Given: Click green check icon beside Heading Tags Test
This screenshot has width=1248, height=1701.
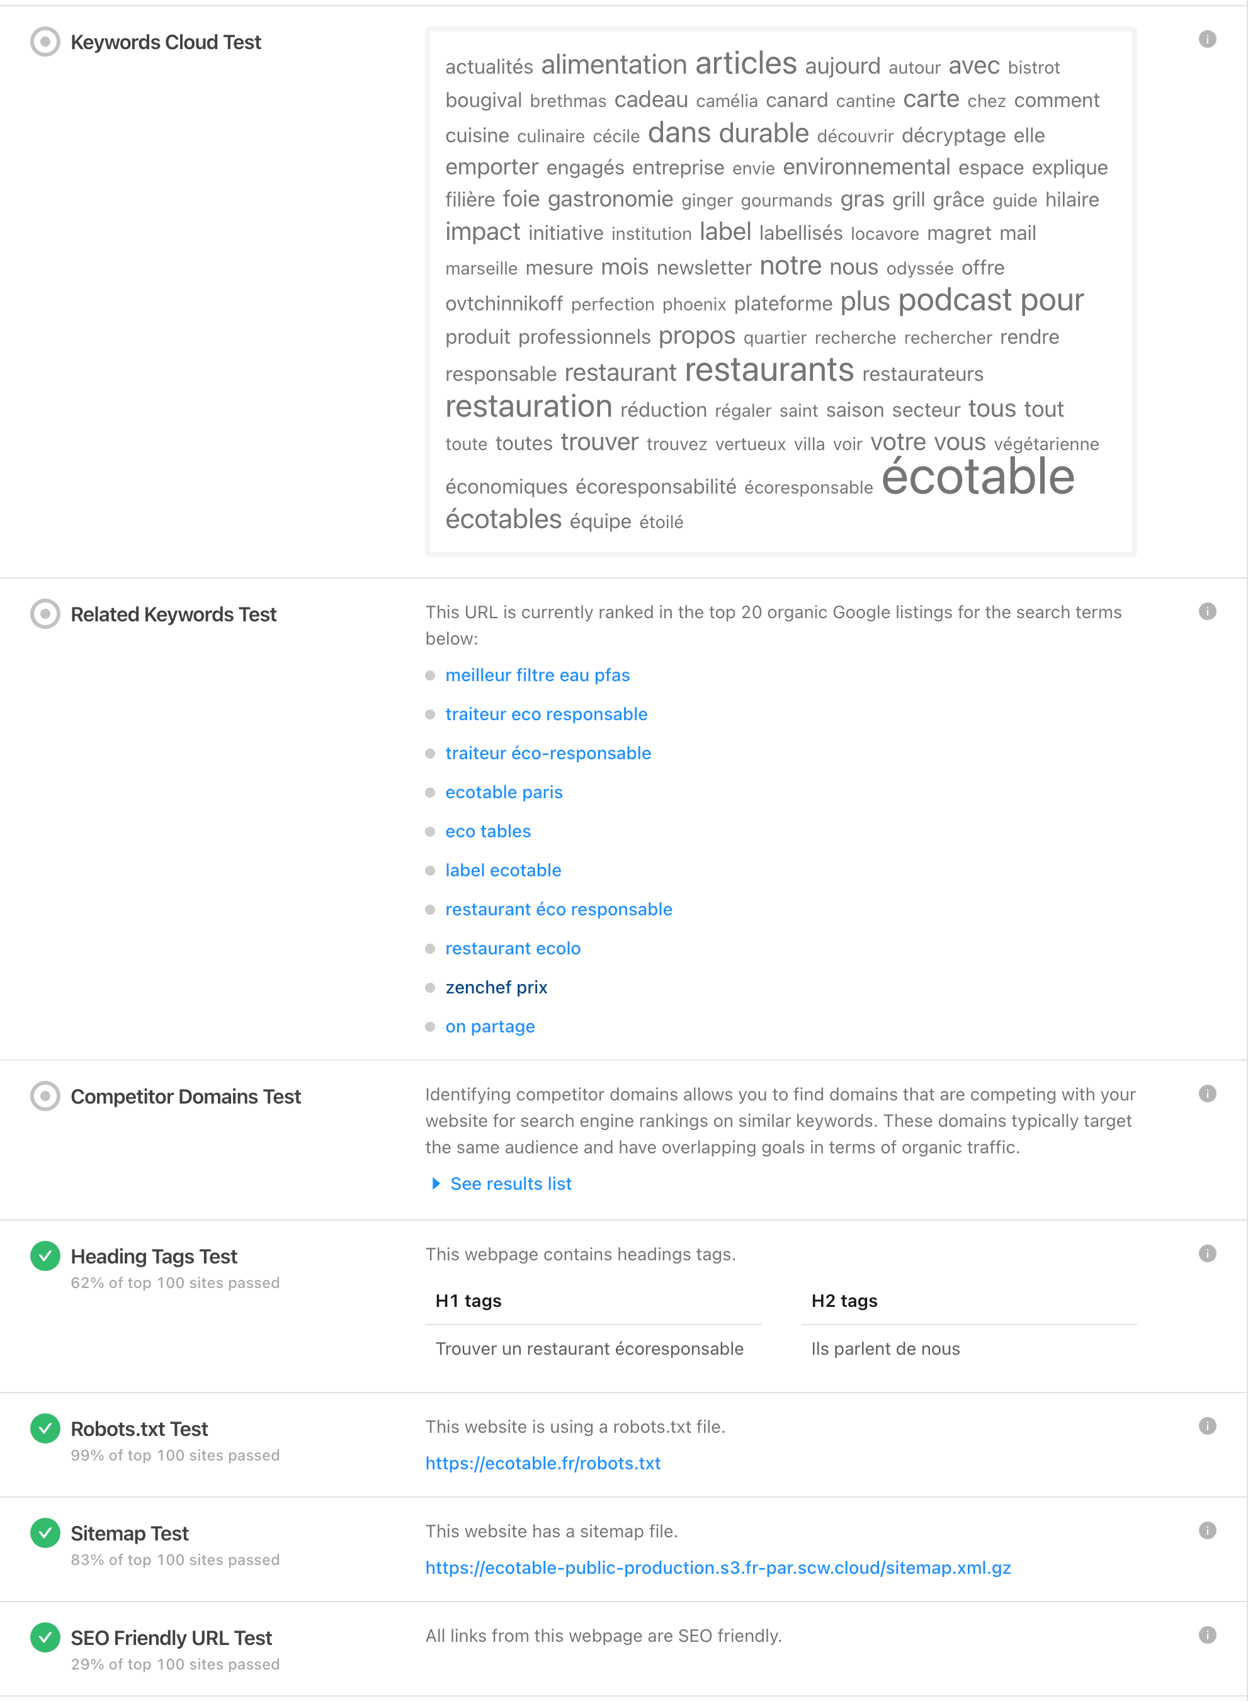Looking at the screenshot, I should pos(45,1256).
